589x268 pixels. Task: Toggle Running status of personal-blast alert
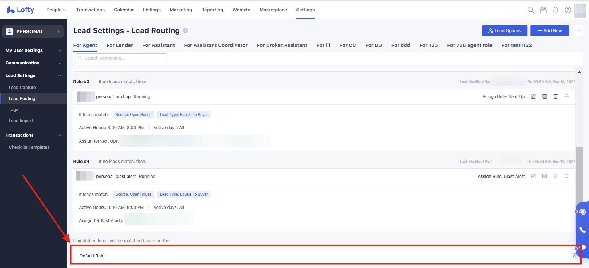[x=147, y=176]
